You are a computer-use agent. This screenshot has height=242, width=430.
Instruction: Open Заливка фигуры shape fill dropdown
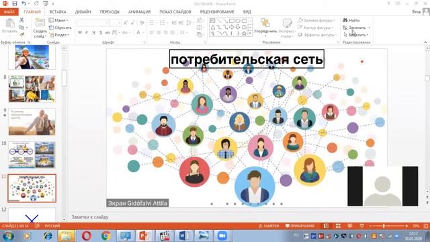click(x=316, y=20)
